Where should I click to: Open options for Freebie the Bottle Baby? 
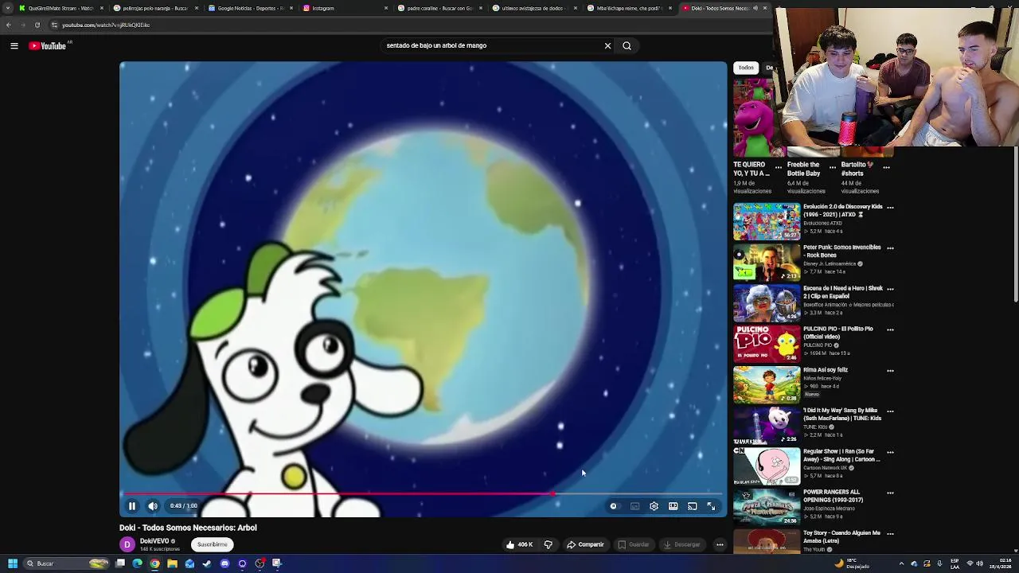833,168
